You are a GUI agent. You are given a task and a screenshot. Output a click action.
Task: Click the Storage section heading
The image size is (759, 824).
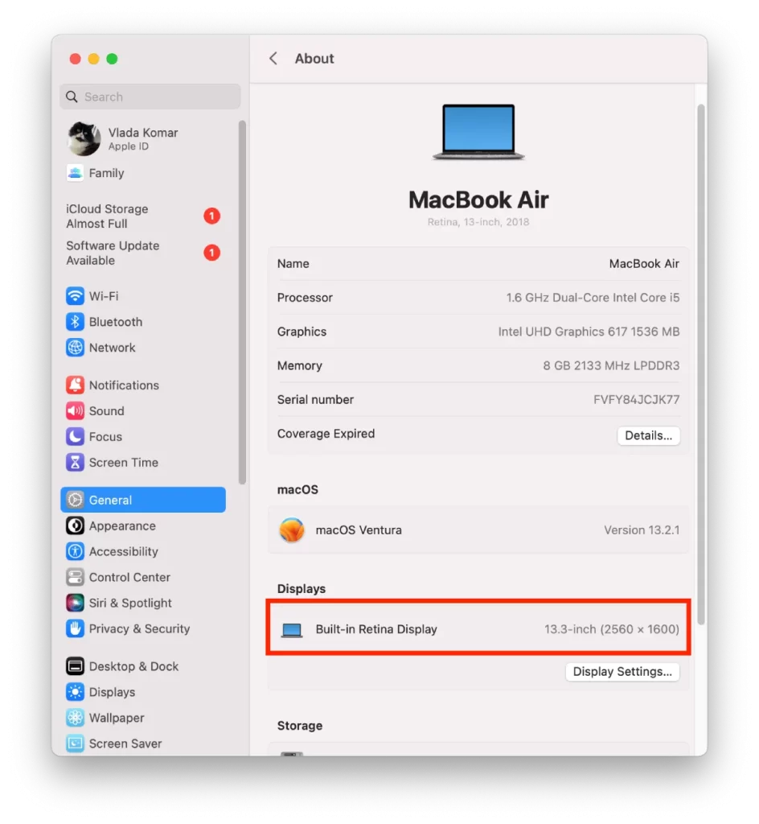[300, 726]
